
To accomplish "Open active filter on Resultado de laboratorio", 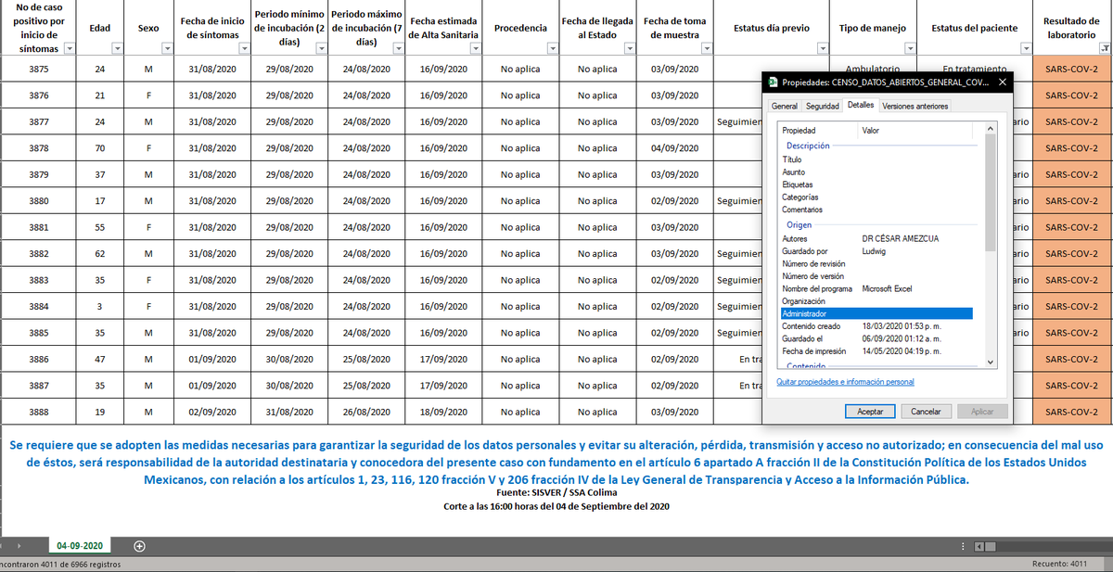I will pyautogui.click(x=1103, y=49).
